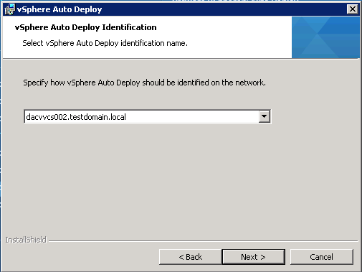Proceed by clicking Next button

pyautogui.click(x=253, y=257)
